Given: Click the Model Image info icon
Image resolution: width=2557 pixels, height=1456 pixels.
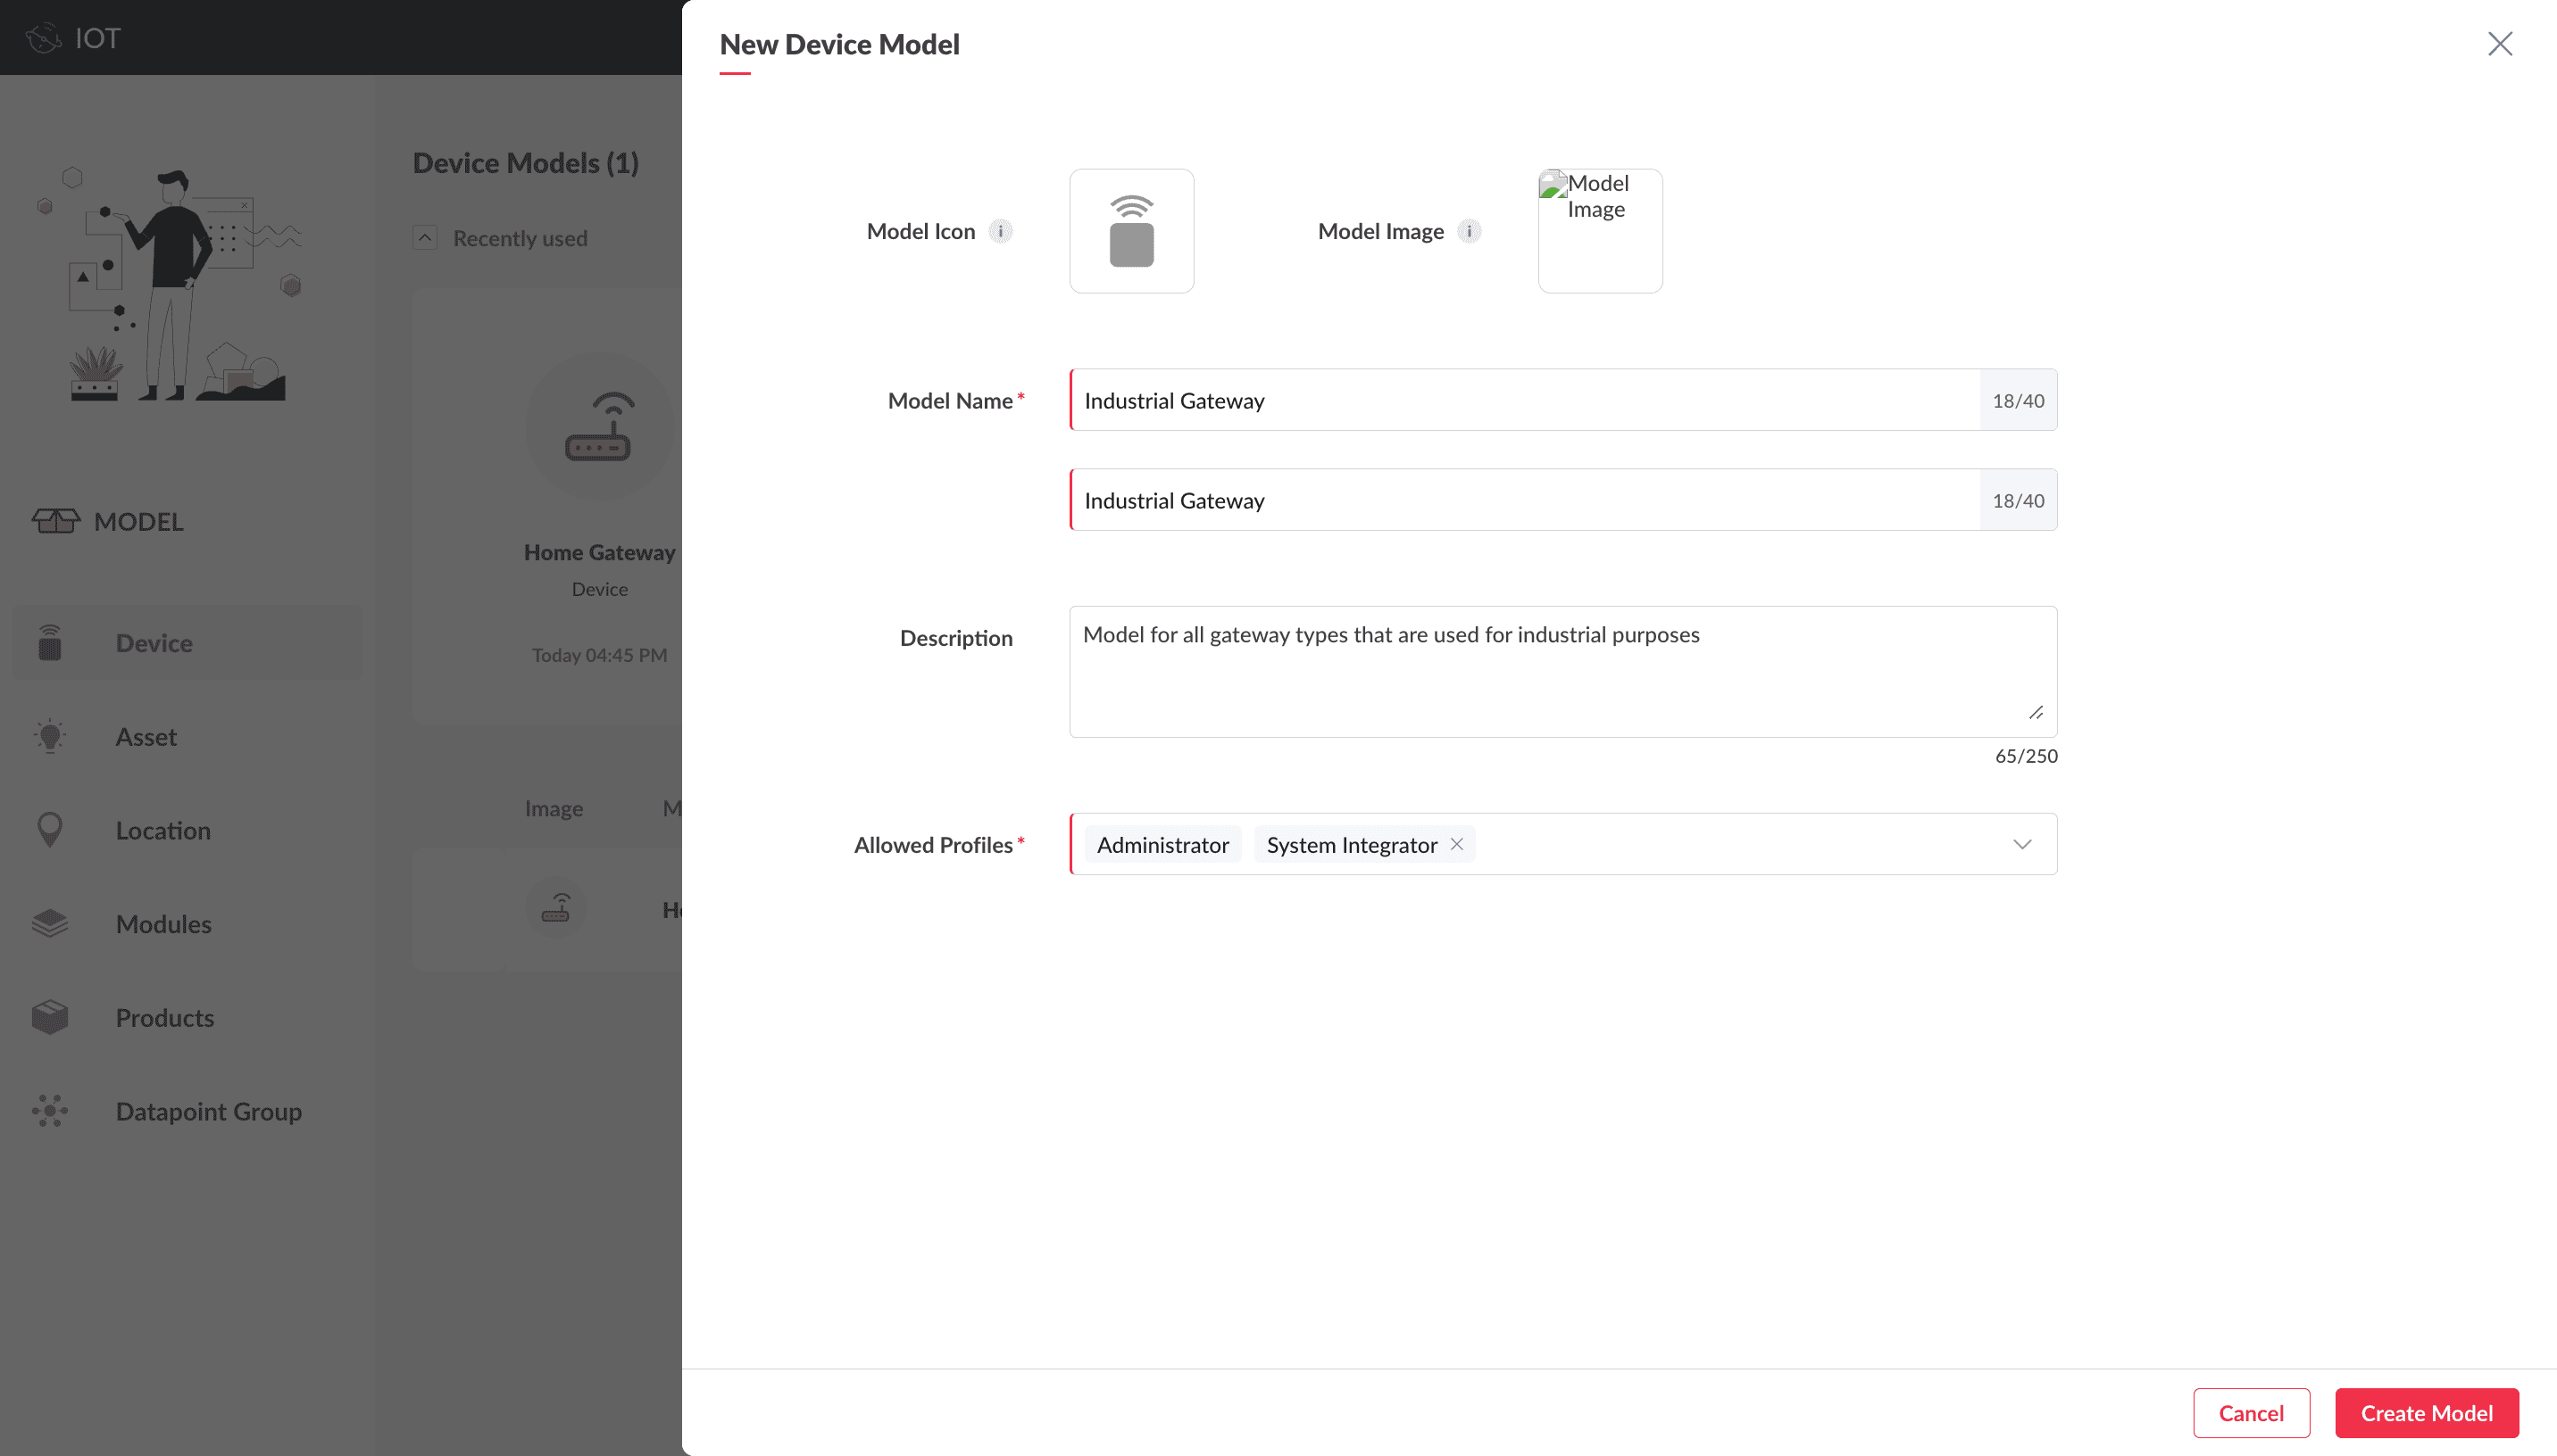Looking at the screenshot, I should click(1469, 231).
